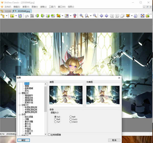The height and width of the screenshot is (143, 153).
Task: Collapse the 增强(E) tree group
Action: coord(20,93)
